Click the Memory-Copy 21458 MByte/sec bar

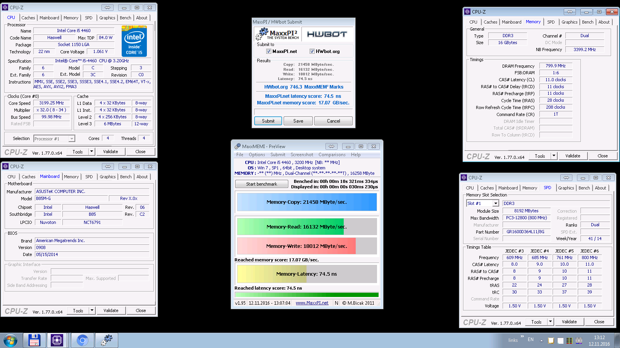307,202
